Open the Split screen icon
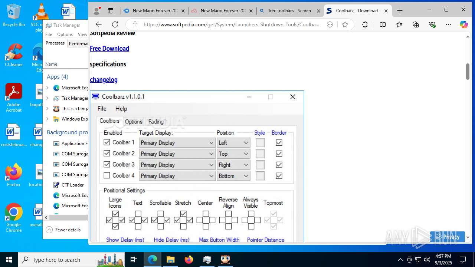The width and height of the screenshot is (475, 267). coord(383,24)
